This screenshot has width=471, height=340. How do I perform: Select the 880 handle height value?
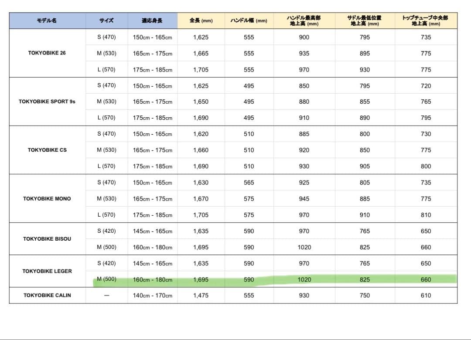(304, 102)
